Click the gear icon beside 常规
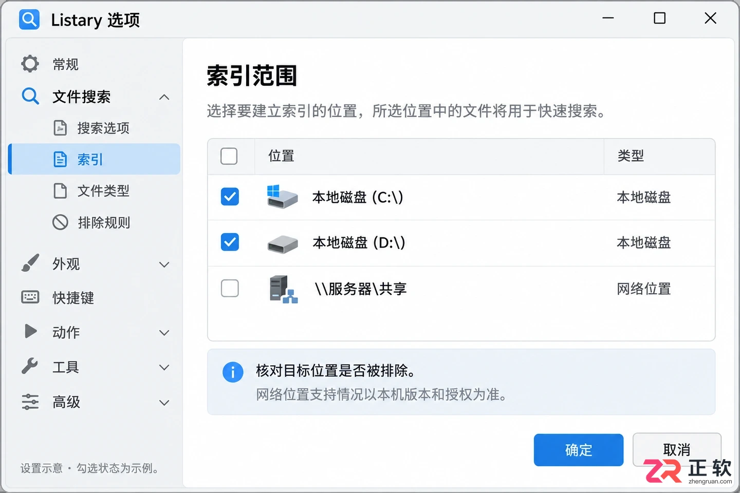The height and width of the screenshot is (493, 740). coord(30,64)
